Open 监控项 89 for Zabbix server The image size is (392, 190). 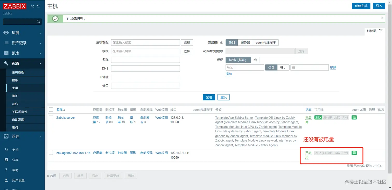(109, 120)
